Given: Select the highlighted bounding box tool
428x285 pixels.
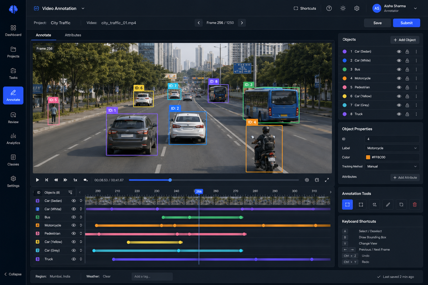Looking at the screenshot, I should tap(347, 205).
